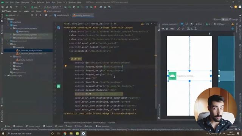Select MainActivity in project tree
The width and height of the screenshot is (242, 136).
23,31
